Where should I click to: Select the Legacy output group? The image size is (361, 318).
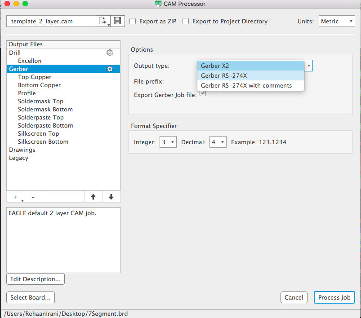pyautogui.click(x=63, y=158)
